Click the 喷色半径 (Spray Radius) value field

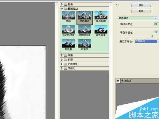156,32
